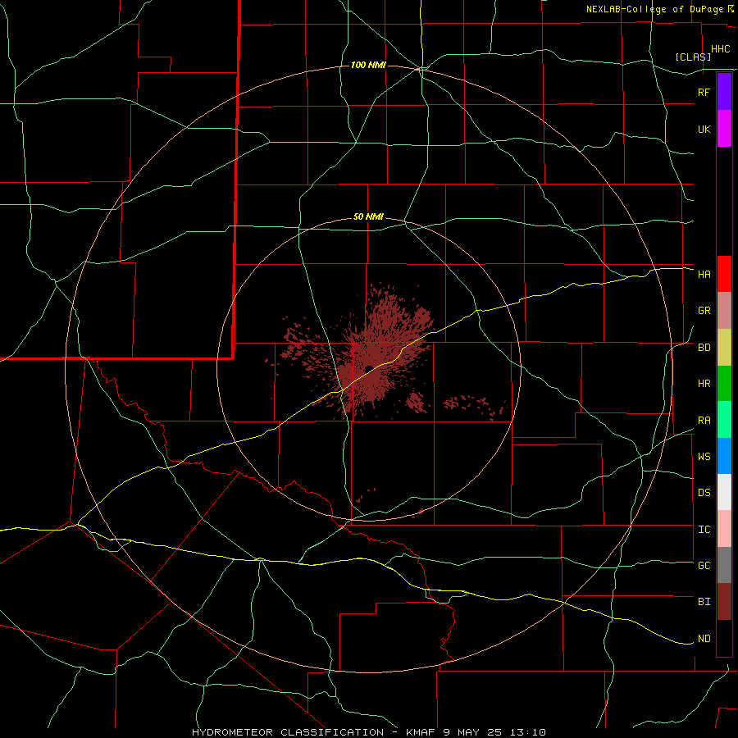738x738 pixels.
Task: Click the UK magenta legend swatch
Action: (x=724, y=129)
